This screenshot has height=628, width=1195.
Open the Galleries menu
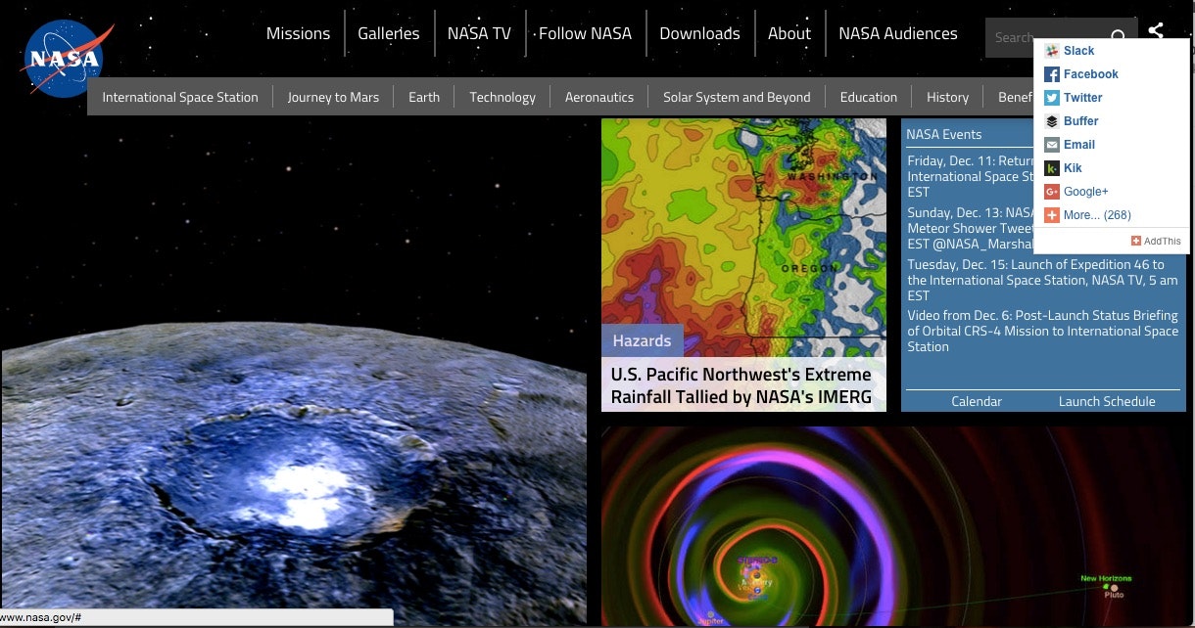pyautogui.click(x=388, y=33)
